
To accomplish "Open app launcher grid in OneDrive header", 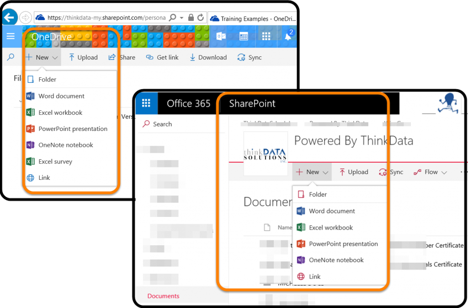I will [x=266, y=37].
